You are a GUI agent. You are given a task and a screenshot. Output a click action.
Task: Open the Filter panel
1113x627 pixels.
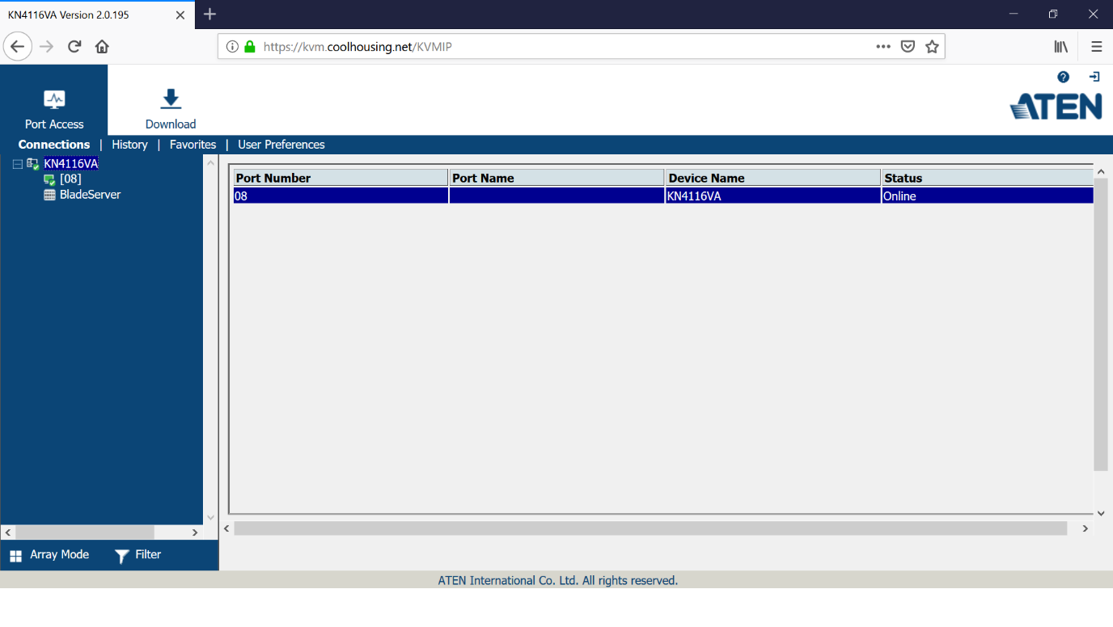pos(138,555)
